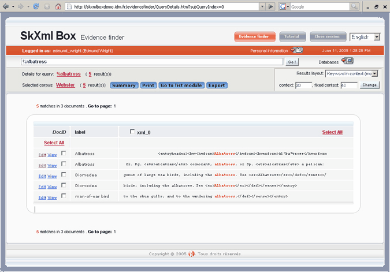Click the search magnifier icon
The width and height of the screenshot is (390, 272).
click(x=354, y=7)
